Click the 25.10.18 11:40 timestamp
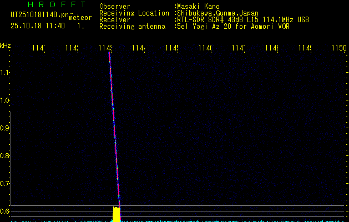Screen dimensions: 349x222 pyautogui.click(x=37, y=26)
